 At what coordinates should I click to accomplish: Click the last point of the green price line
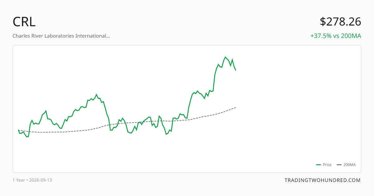pyautogui.click(x=236, y=70)
